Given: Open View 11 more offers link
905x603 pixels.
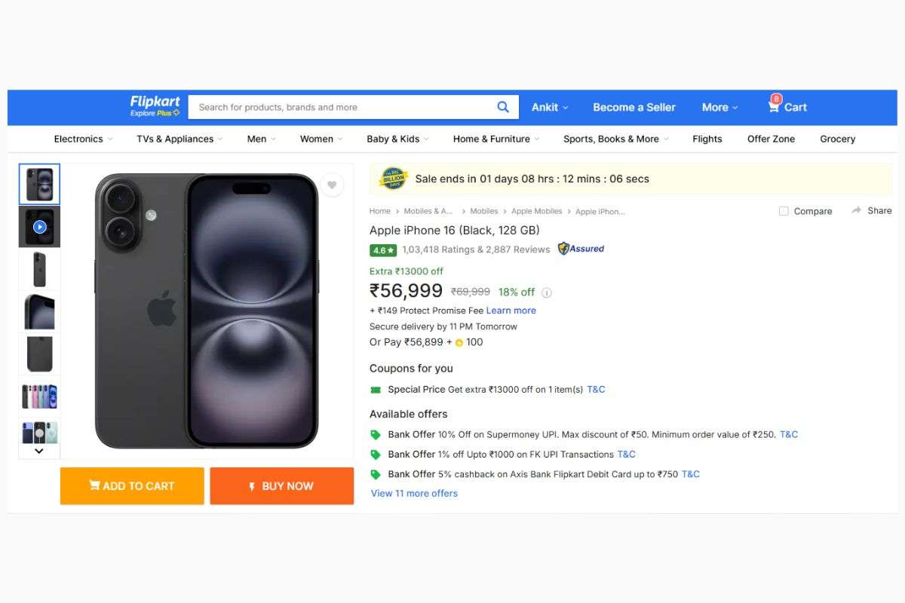Looking at the screenshot, I should pos(414,493).
